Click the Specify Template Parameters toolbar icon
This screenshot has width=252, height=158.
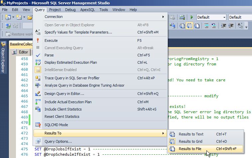240,26
